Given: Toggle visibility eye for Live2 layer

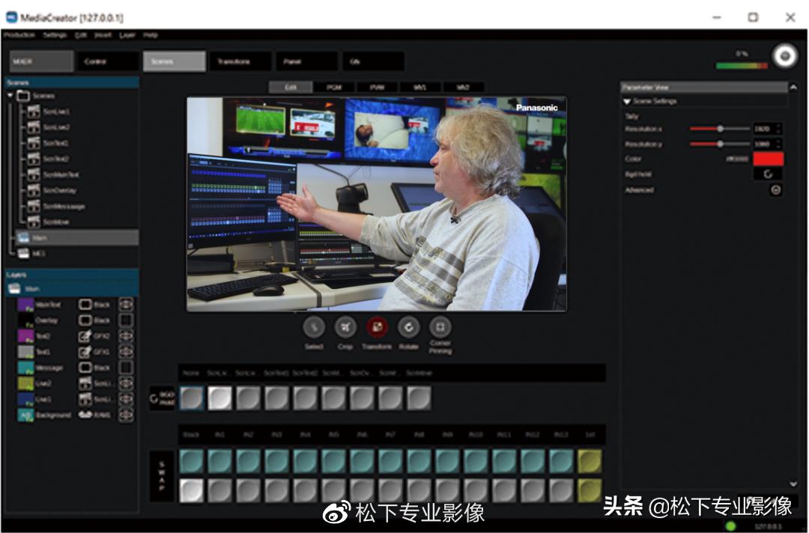Looking at the screenshot, I should click(126, 383).
